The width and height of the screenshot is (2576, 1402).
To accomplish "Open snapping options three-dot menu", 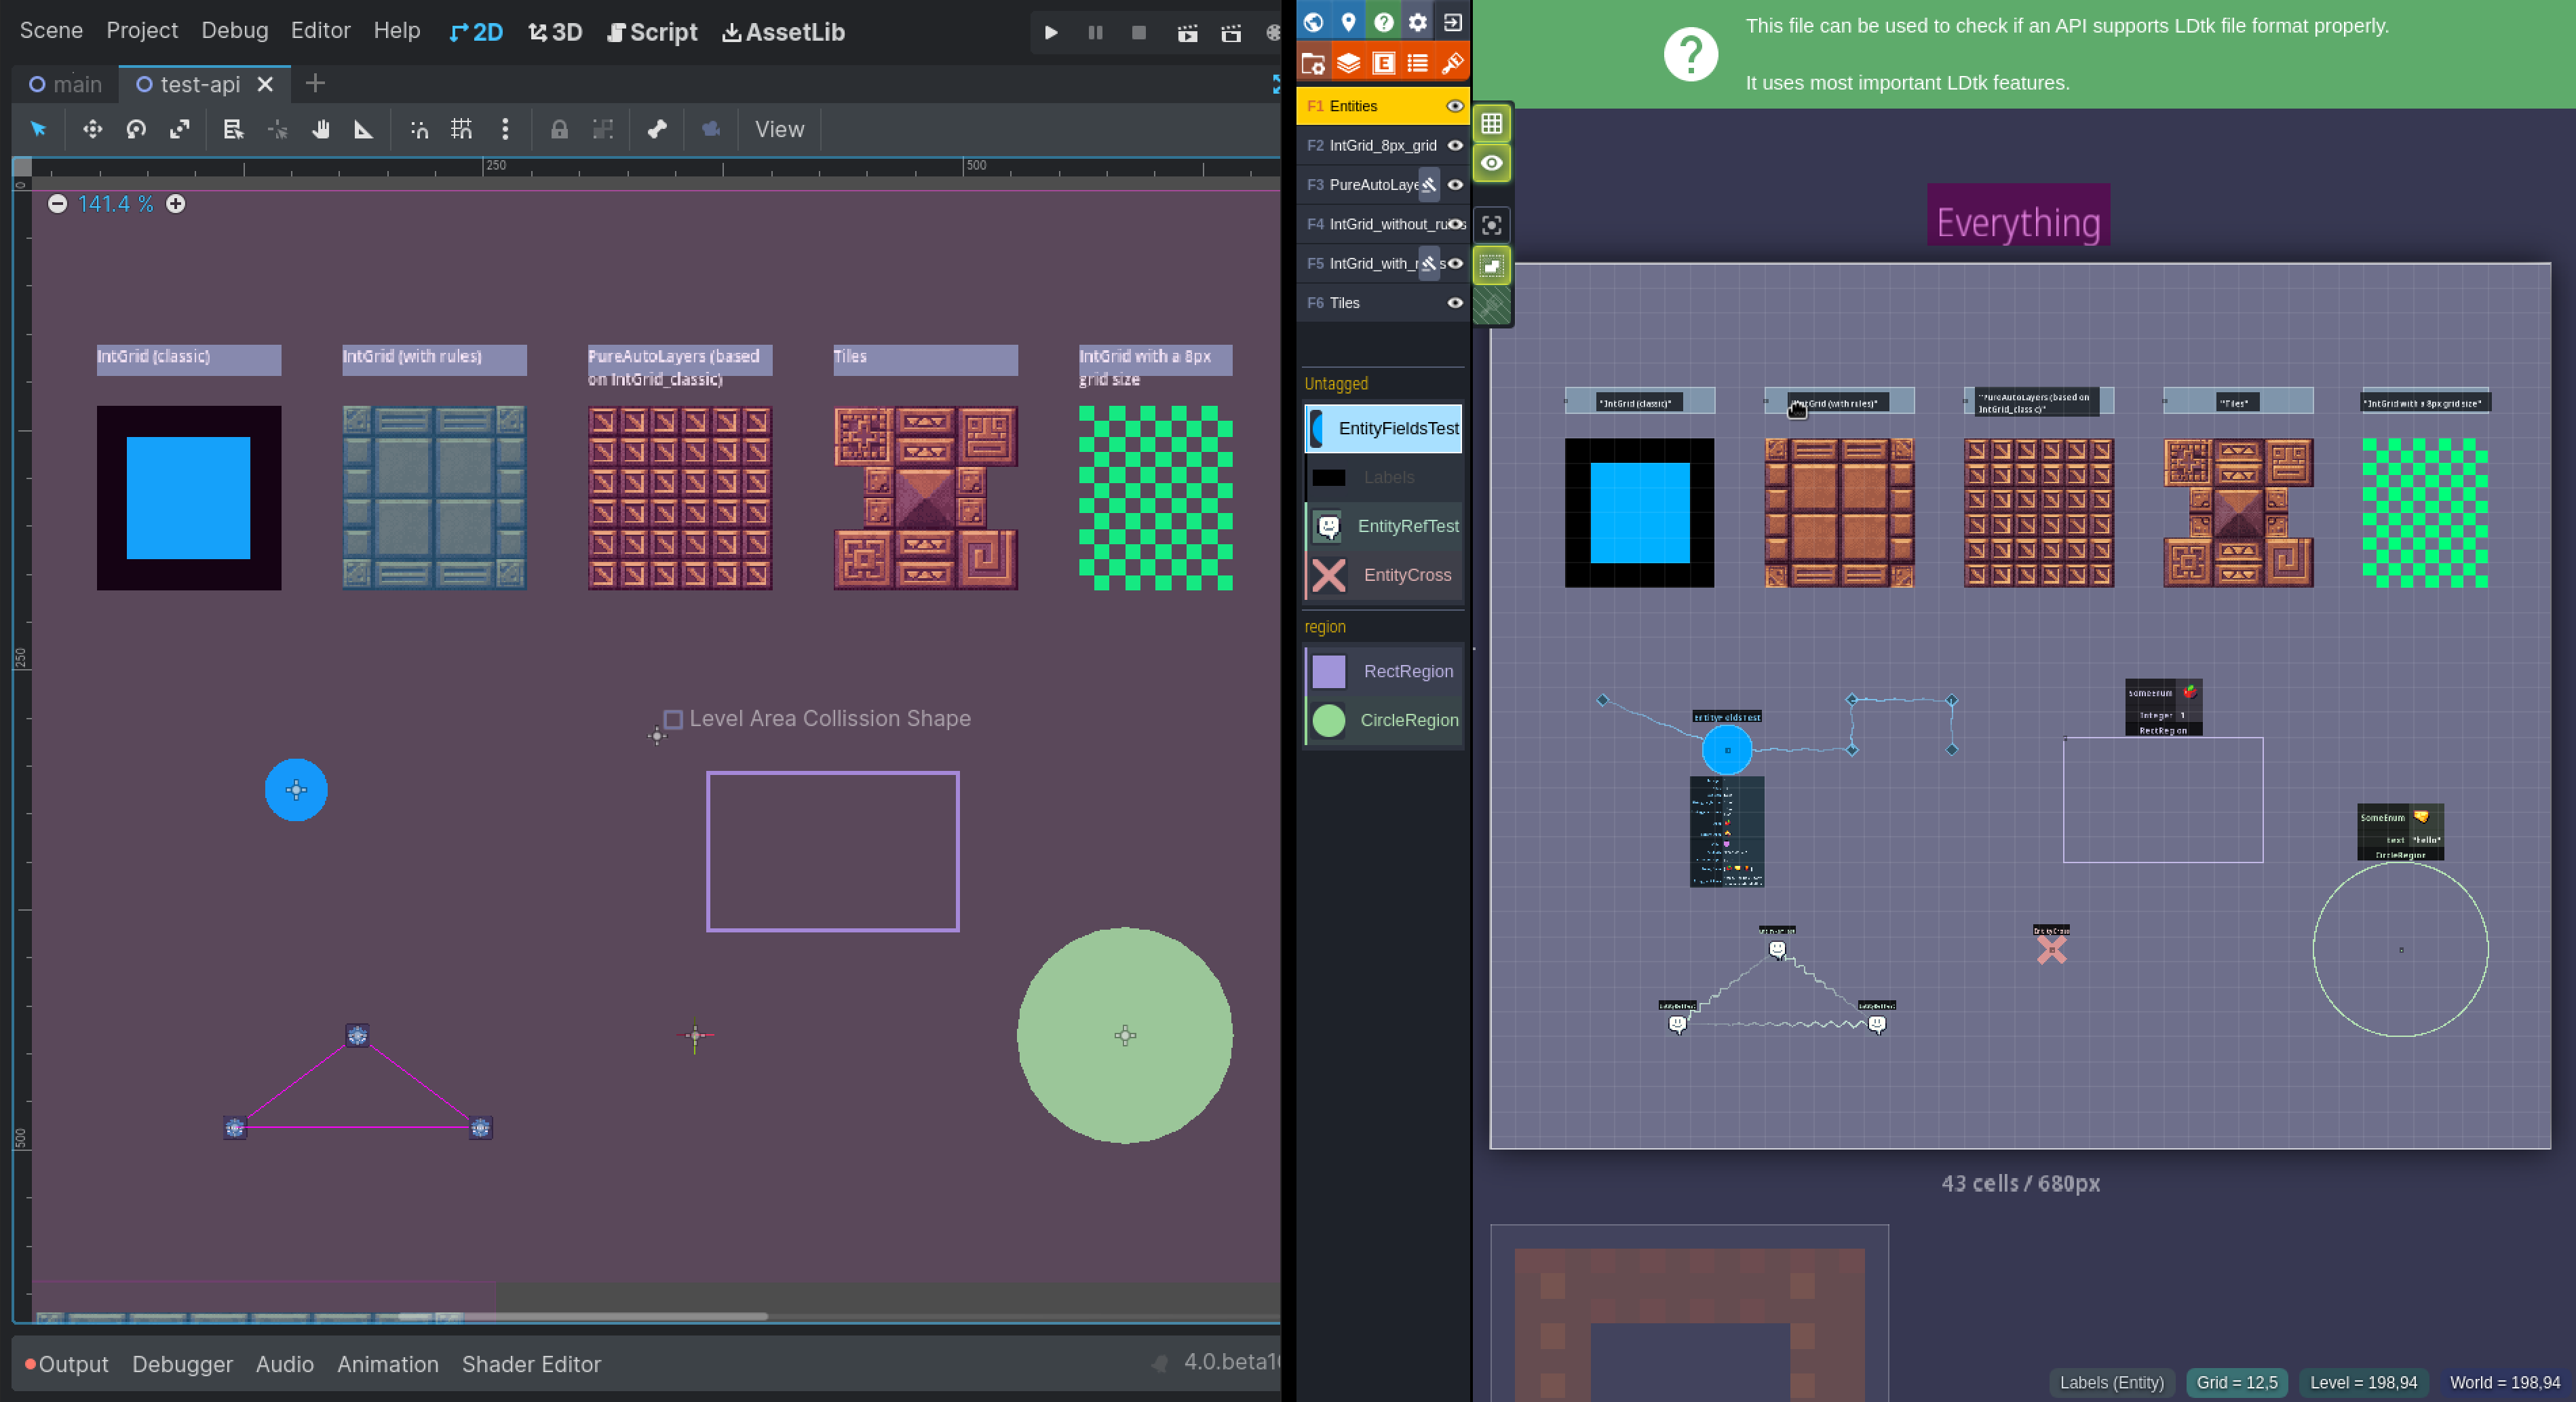I will click(505, 129).
